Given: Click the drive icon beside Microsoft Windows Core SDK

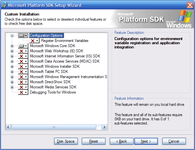Looking at the screenshot, I should pos(21,46).
